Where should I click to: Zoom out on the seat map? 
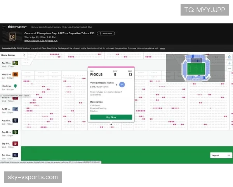click(x=230, y=69)
